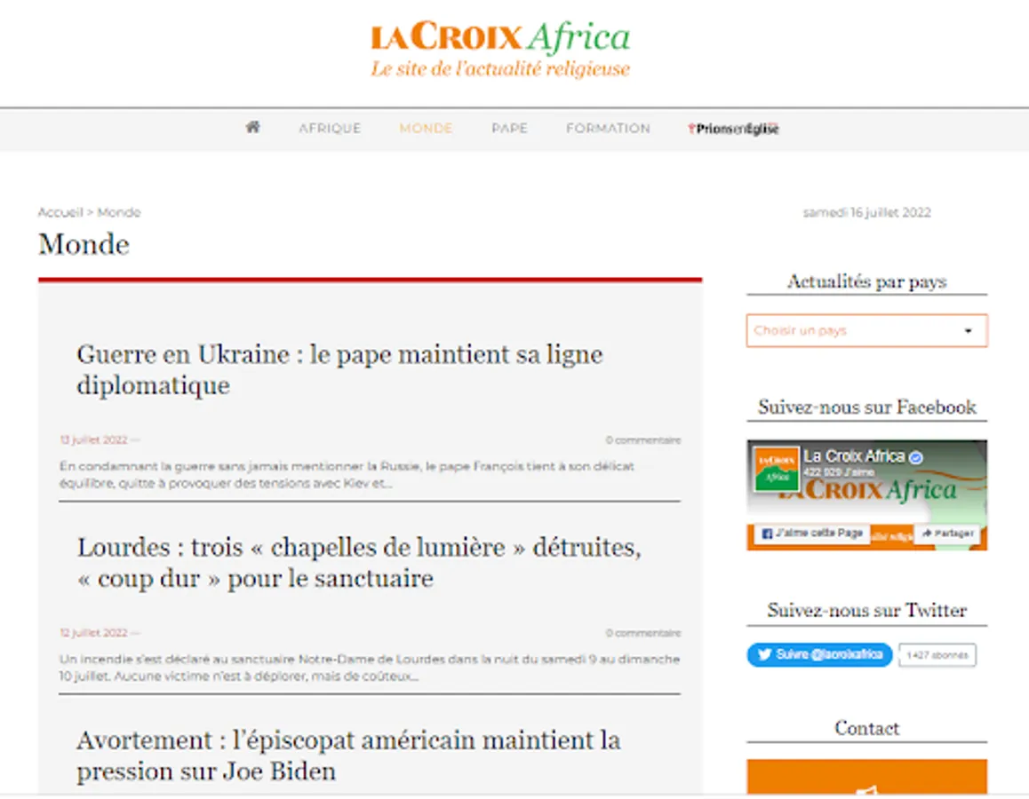Select the MONDE menu item
Screen dimensions: 1029x799
point(426,128)
